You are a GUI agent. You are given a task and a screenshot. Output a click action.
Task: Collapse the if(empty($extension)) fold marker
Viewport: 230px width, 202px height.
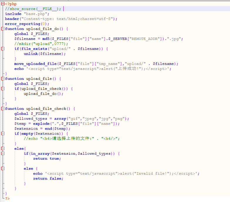point(3,133)
